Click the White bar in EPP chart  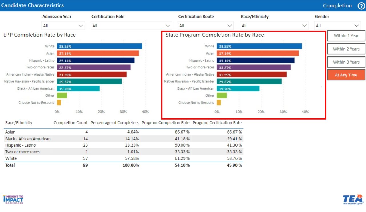[x=99, y=46]
